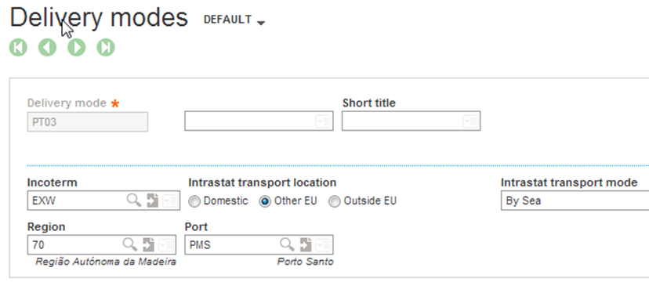Open the DEFAULT view dropdown
Image resolution: width=649 pixels, height=282 pixels.
[x=234, y=20]
